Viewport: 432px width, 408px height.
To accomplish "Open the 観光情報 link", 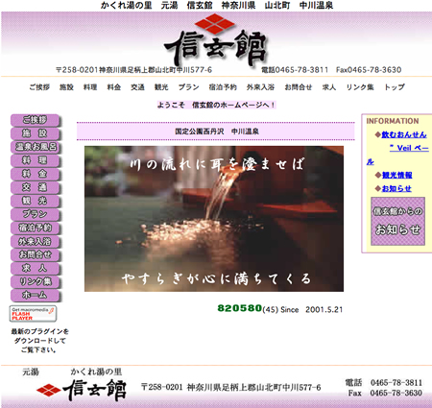I will (397, 175).
